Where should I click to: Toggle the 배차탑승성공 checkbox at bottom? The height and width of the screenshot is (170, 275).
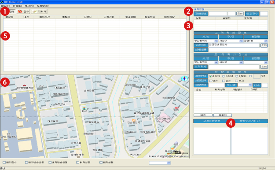click(x=26, y=163)
